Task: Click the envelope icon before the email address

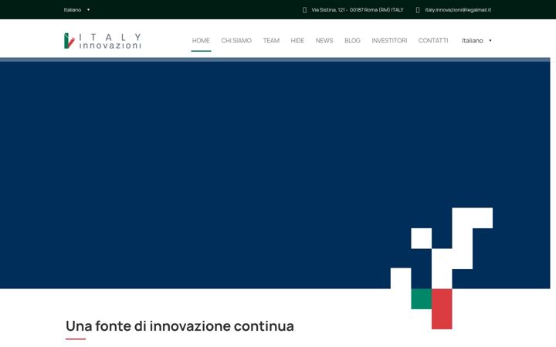Action: pyautogui.click(x=418, y=10)
